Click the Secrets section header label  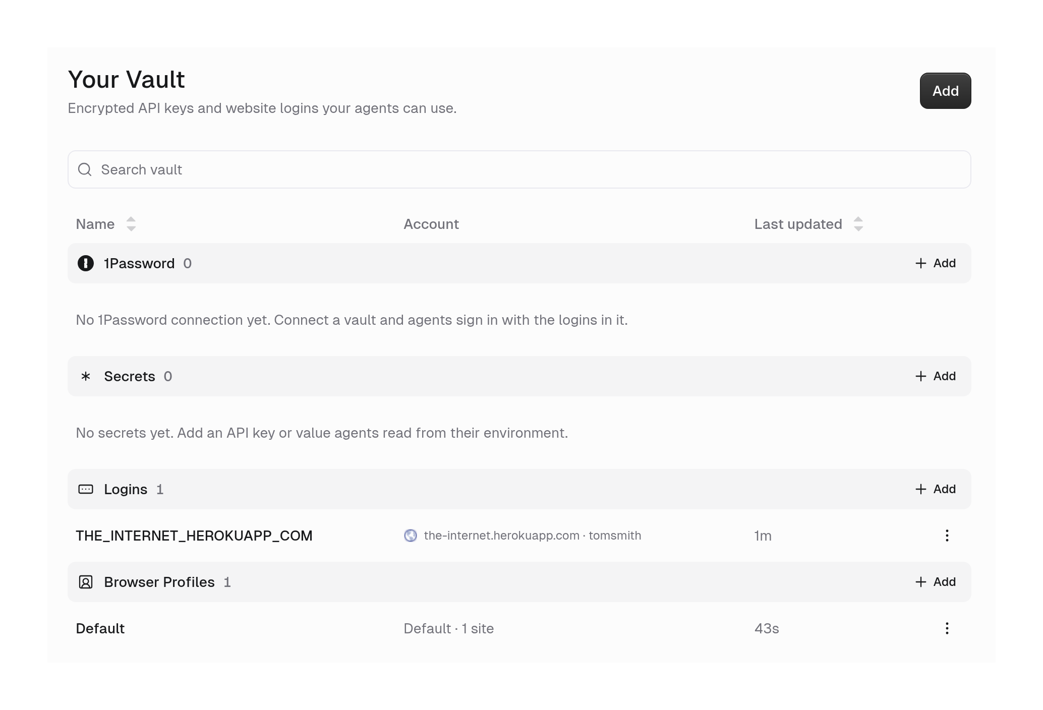click(x=129, y=376)
